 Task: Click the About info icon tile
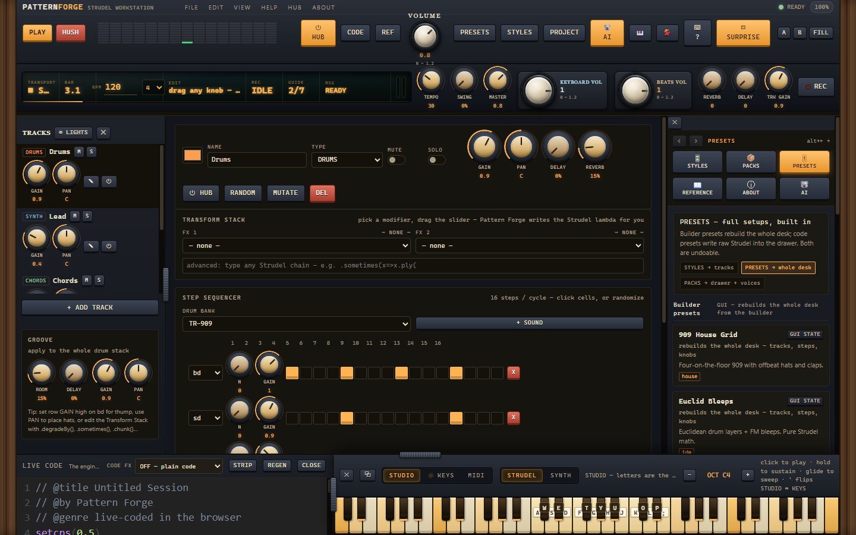click(x=751, y=188)
